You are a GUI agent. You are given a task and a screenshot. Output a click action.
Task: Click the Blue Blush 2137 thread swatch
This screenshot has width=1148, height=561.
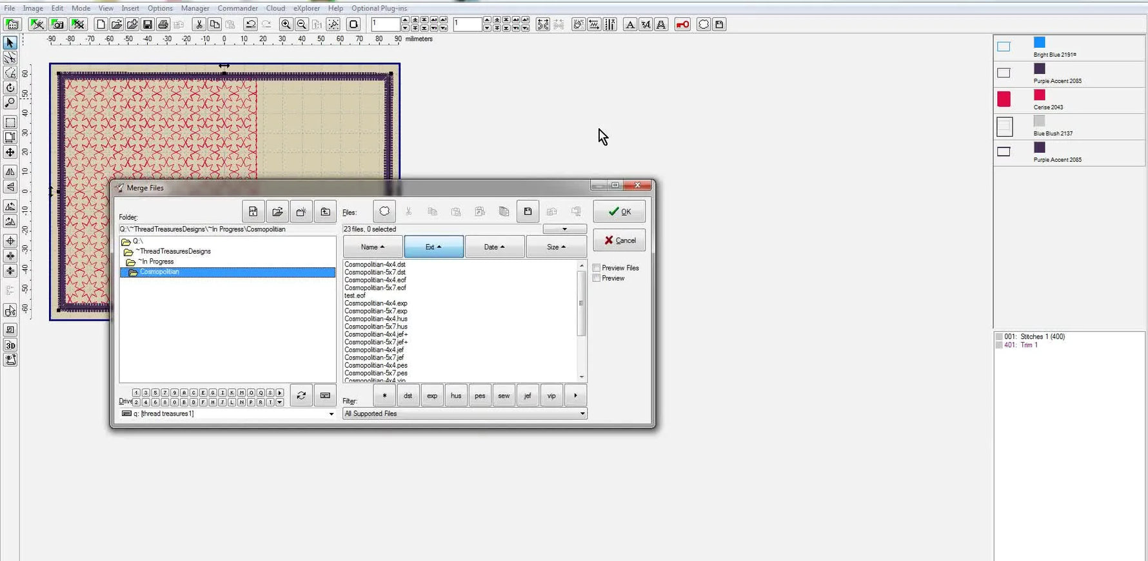tap(1039, 121)
